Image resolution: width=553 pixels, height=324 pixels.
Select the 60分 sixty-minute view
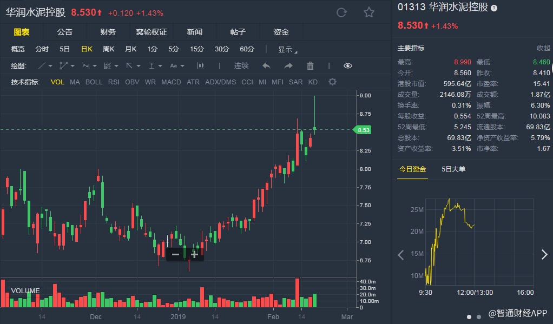pyautogui.click(x=247, y=49)
